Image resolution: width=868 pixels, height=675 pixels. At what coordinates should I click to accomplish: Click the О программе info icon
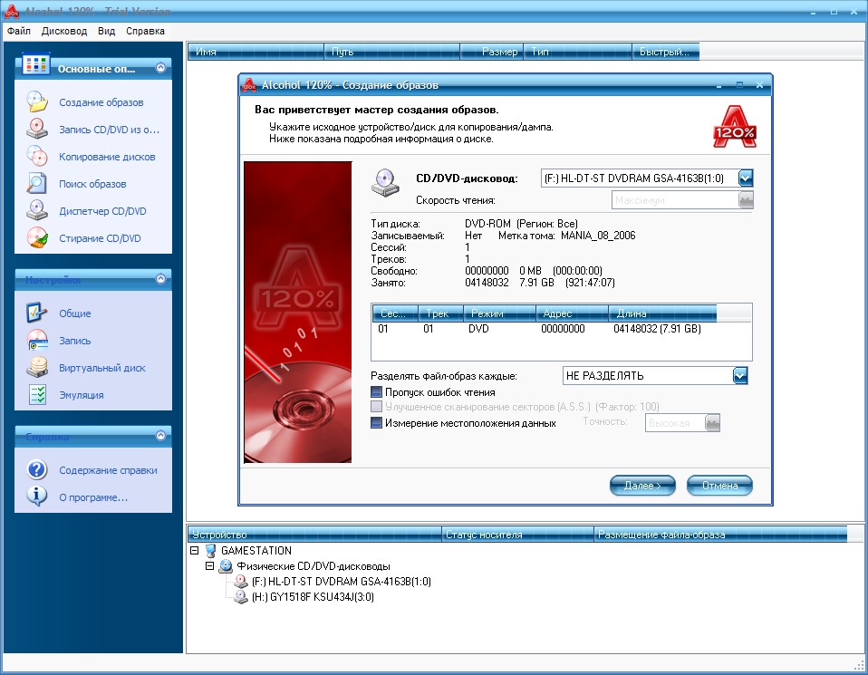click(x=37, y=497)
